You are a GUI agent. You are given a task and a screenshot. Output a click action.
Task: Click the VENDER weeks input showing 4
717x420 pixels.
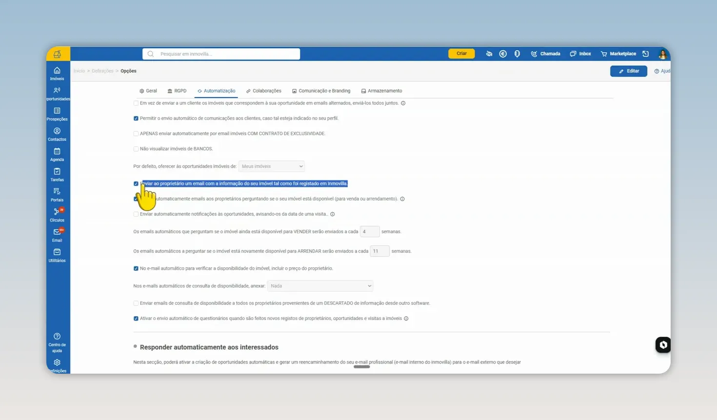coord(370,232)
